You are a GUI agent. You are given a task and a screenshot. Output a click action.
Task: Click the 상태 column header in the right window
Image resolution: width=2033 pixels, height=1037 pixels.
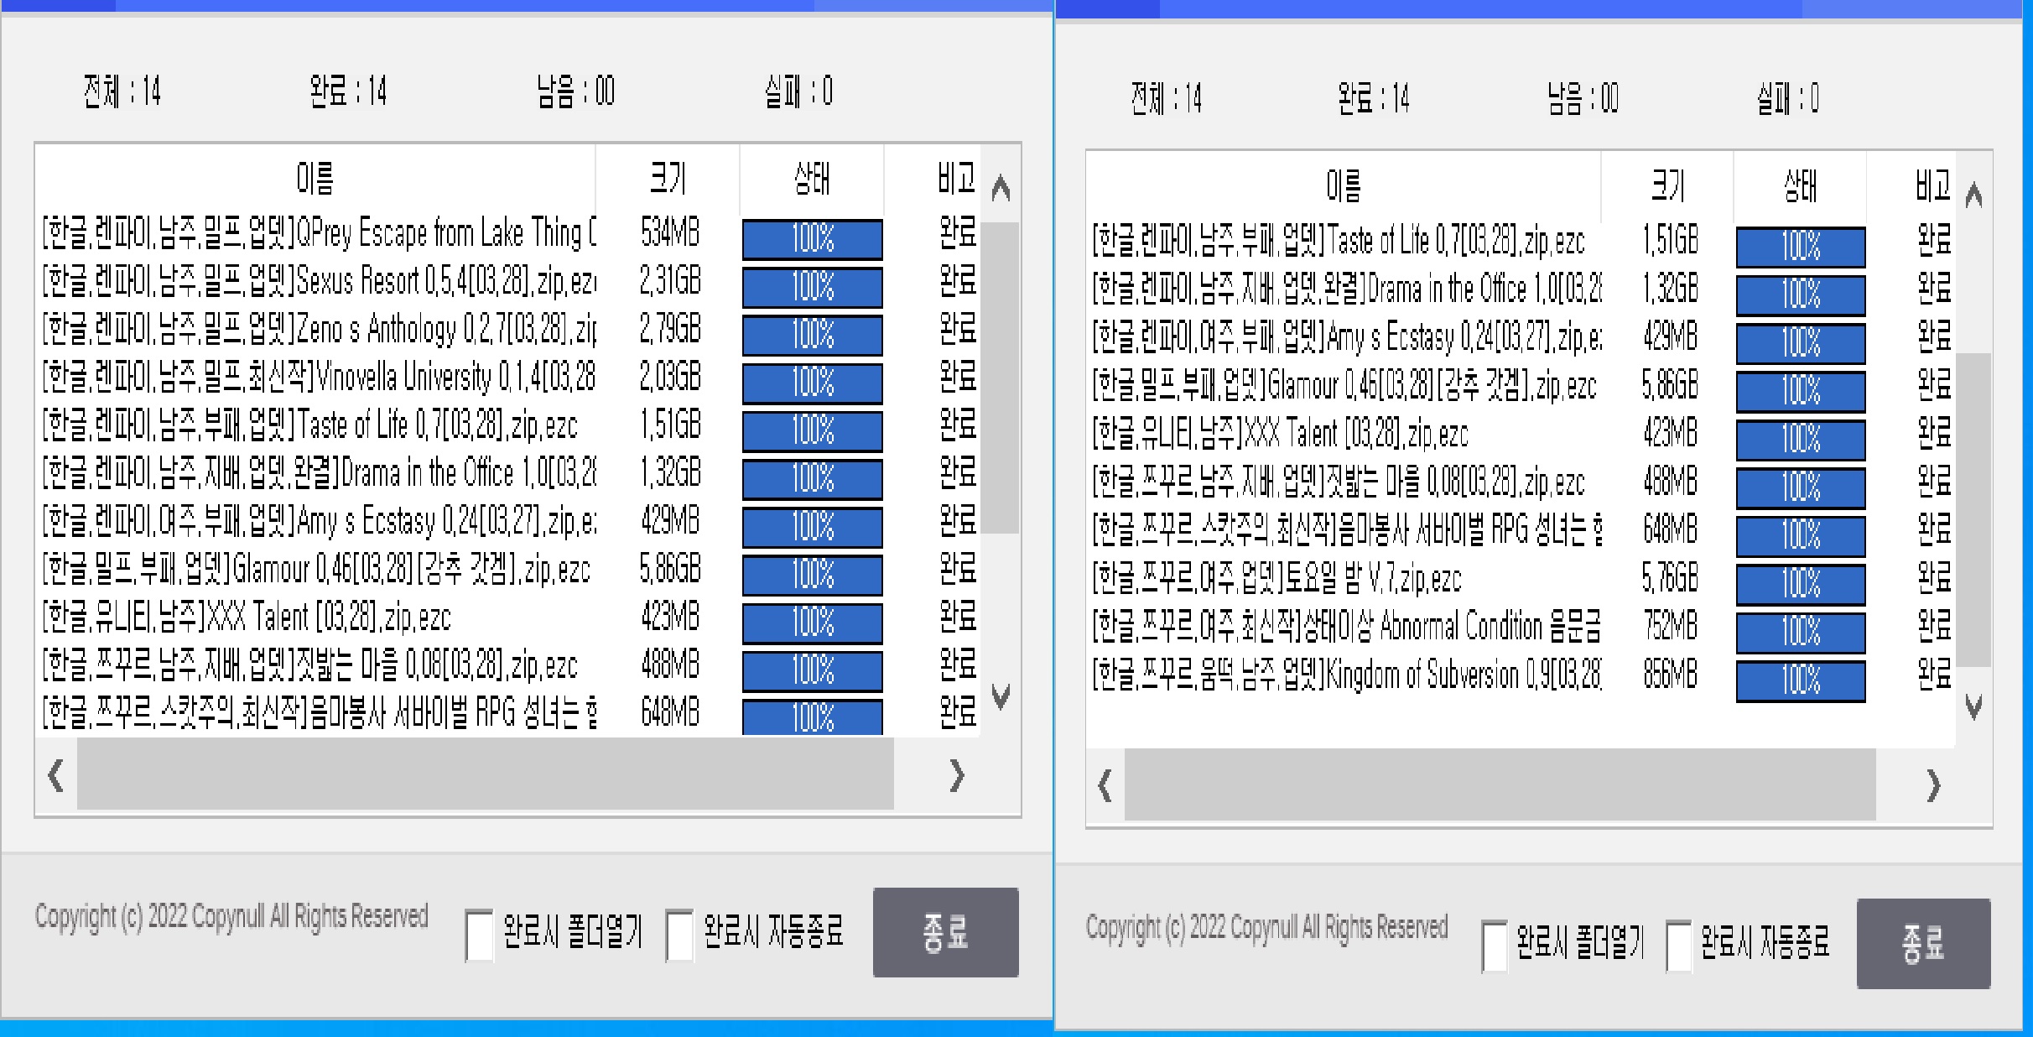click(x=1801, y=186)
